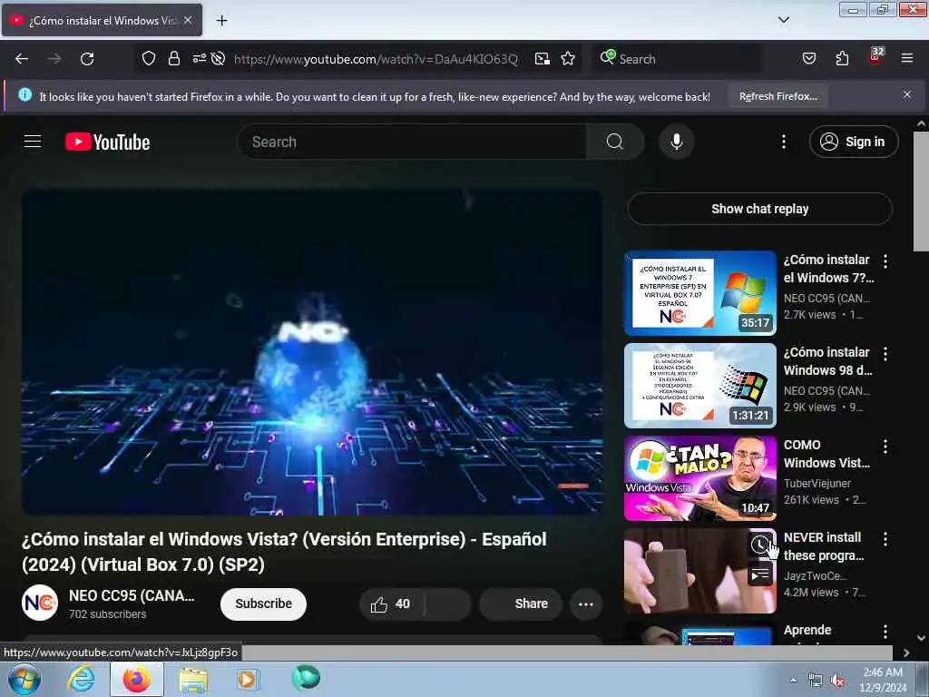Bookmark this page with the star icon

click(x=568, y=59)
